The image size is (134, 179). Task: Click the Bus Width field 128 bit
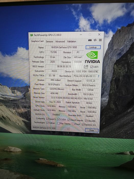[90, 90]
